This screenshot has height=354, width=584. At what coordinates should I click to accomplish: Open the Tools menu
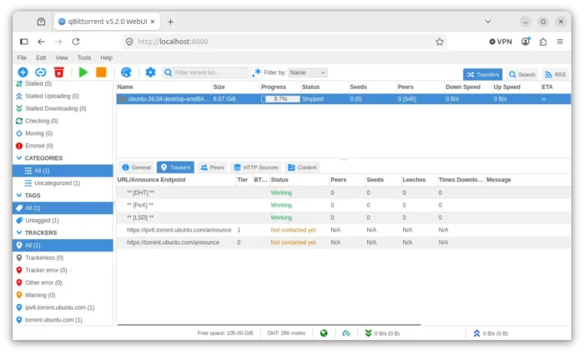pyautogui.click(x=84, y=57)
